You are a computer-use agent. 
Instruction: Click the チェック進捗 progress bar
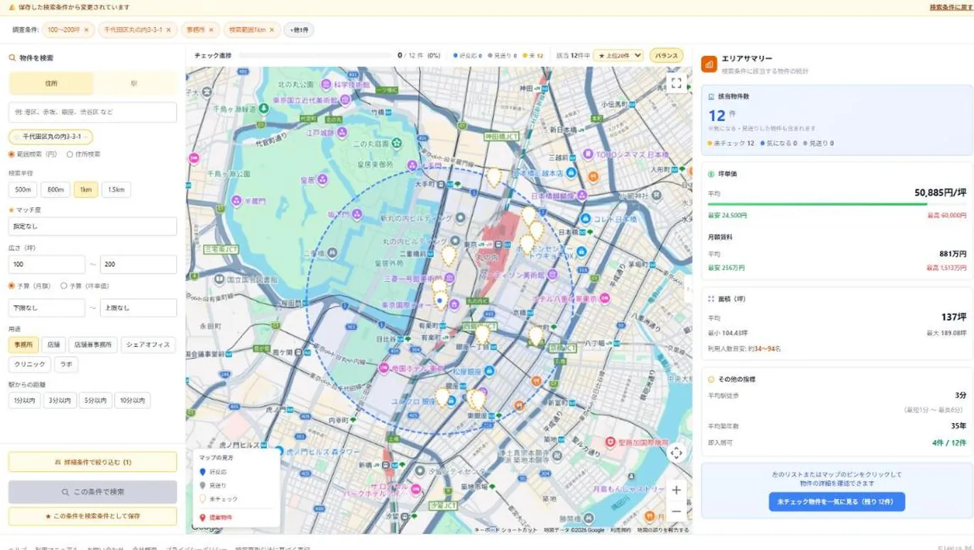(x=314, y=55)
